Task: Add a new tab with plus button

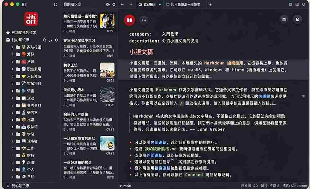Action: [x=210, y=4]
